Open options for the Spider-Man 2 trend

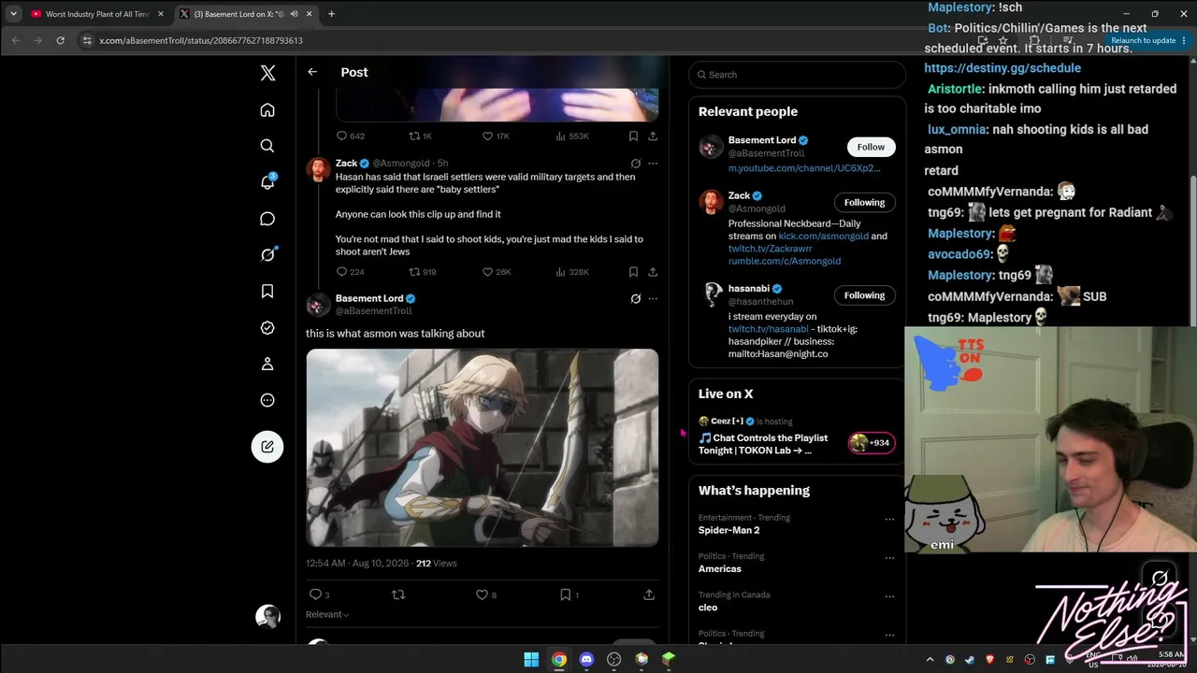(x=889, y=519)
